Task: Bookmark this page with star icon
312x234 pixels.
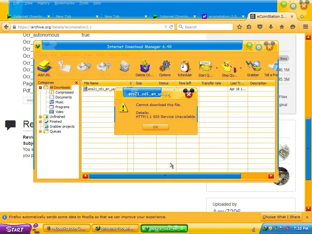Action: pyautogui.click(x=239, y=27)
